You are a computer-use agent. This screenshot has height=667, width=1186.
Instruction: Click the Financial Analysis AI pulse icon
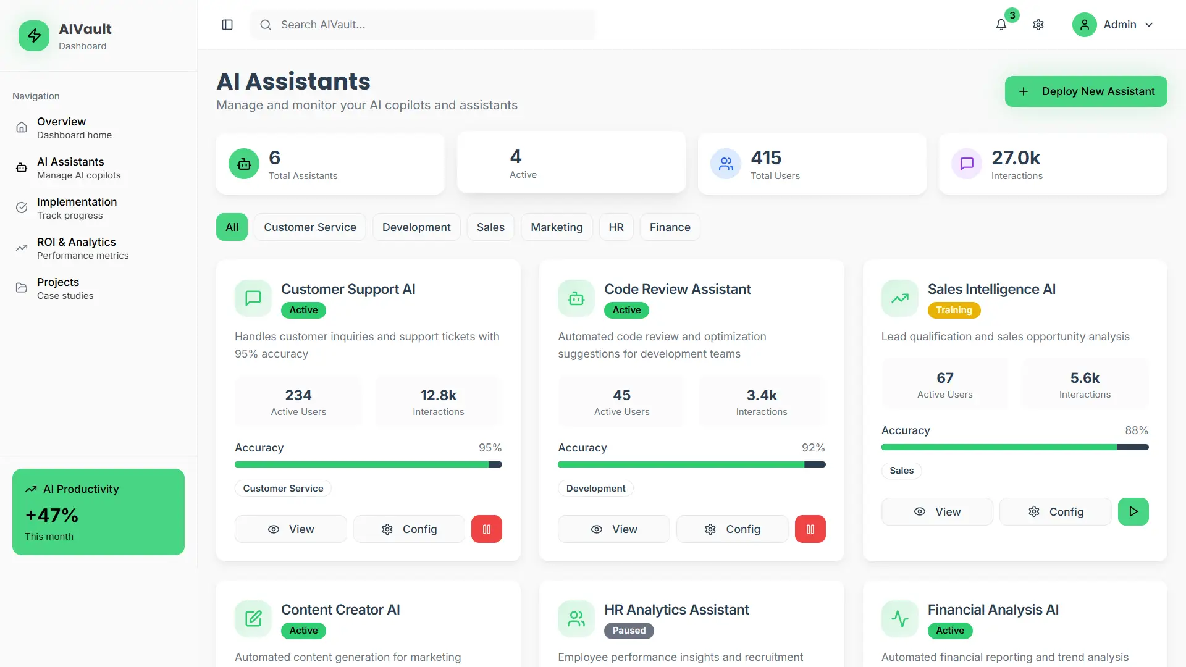[900, 618]
